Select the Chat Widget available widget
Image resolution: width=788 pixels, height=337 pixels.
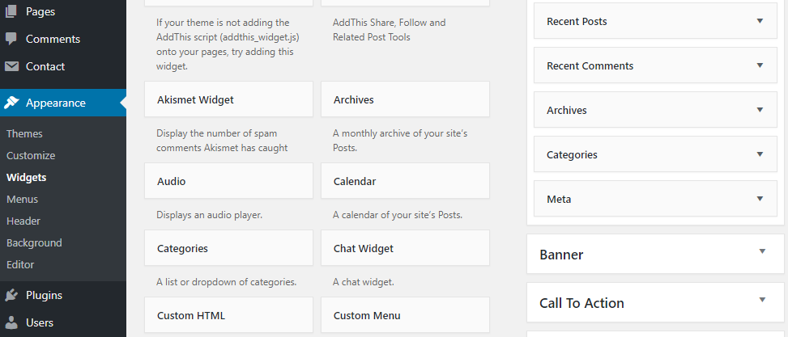[405, 248]
